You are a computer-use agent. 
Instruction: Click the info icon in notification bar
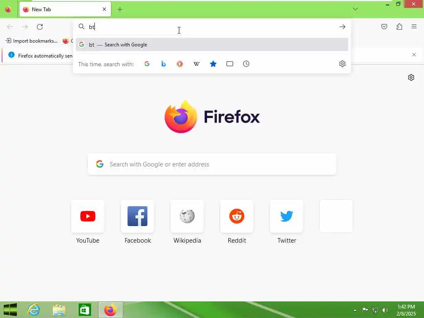11,55
